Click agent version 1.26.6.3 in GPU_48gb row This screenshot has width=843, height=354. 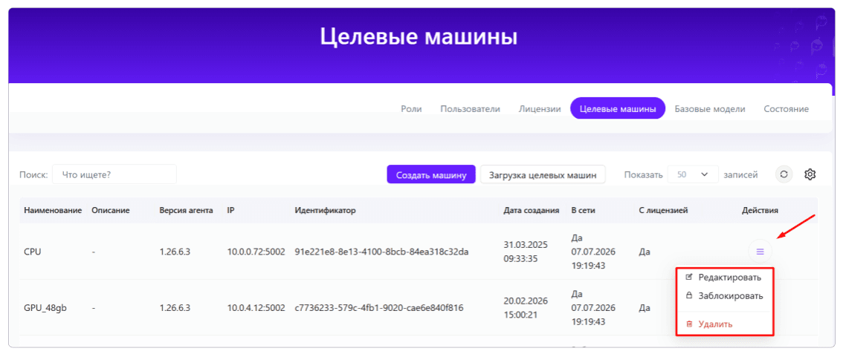[x=175, y=309]
